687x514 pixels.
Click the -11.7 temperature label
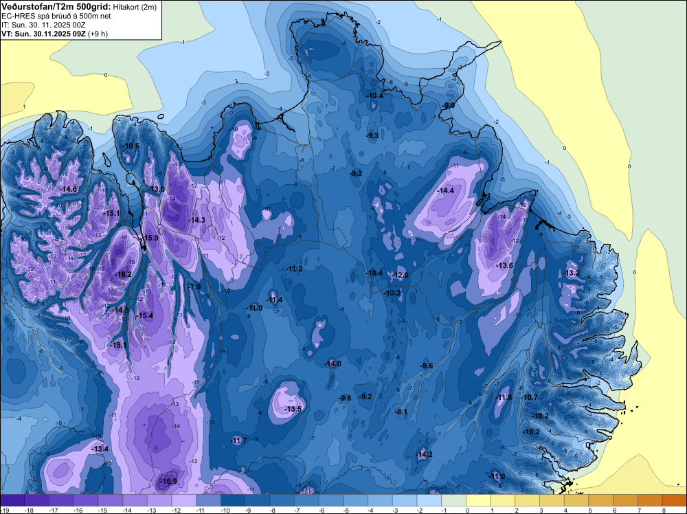coord(239,440)
